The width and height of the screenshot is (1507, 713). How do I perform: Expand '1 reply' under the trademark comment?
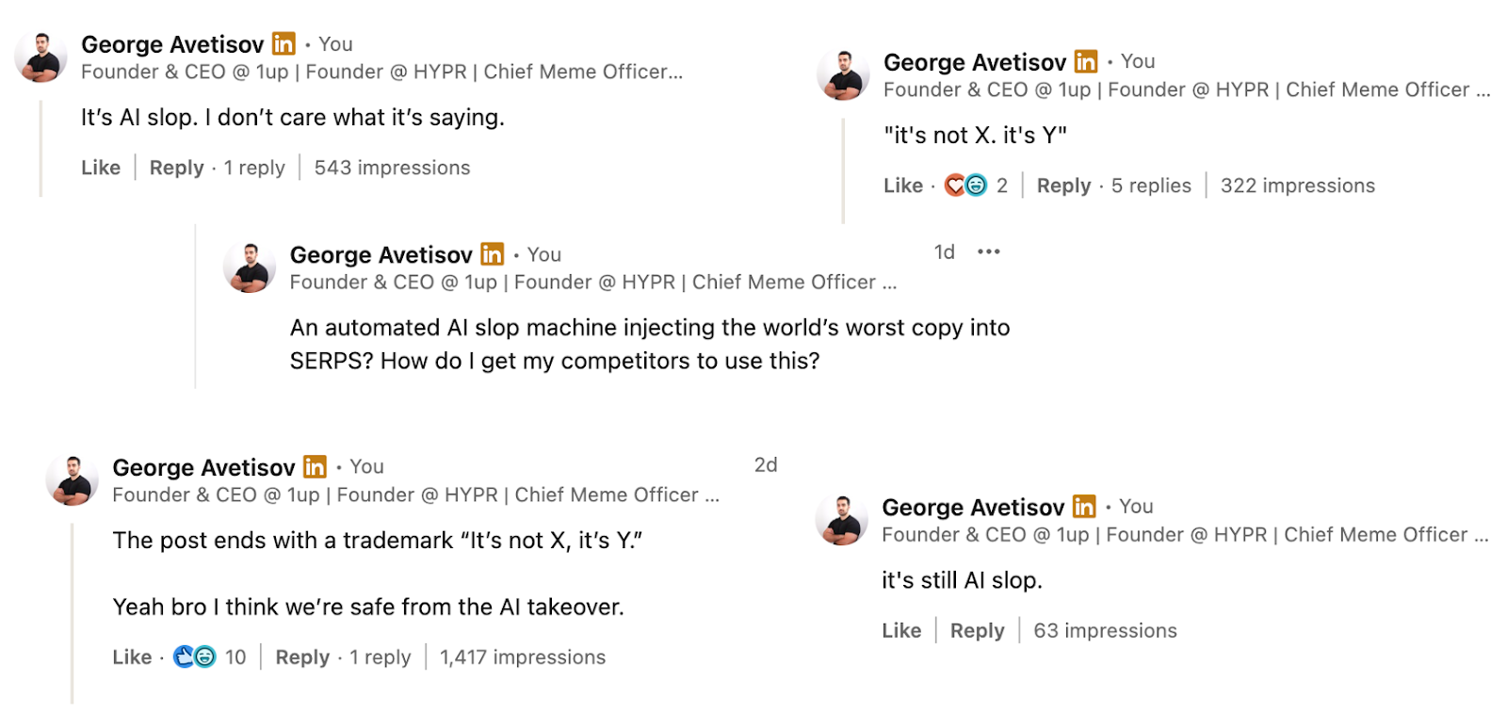point(381,656)
